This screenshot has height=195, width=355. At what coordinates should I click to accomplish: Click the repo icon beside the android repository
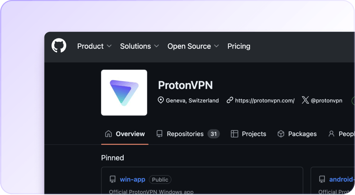point(322,179)
